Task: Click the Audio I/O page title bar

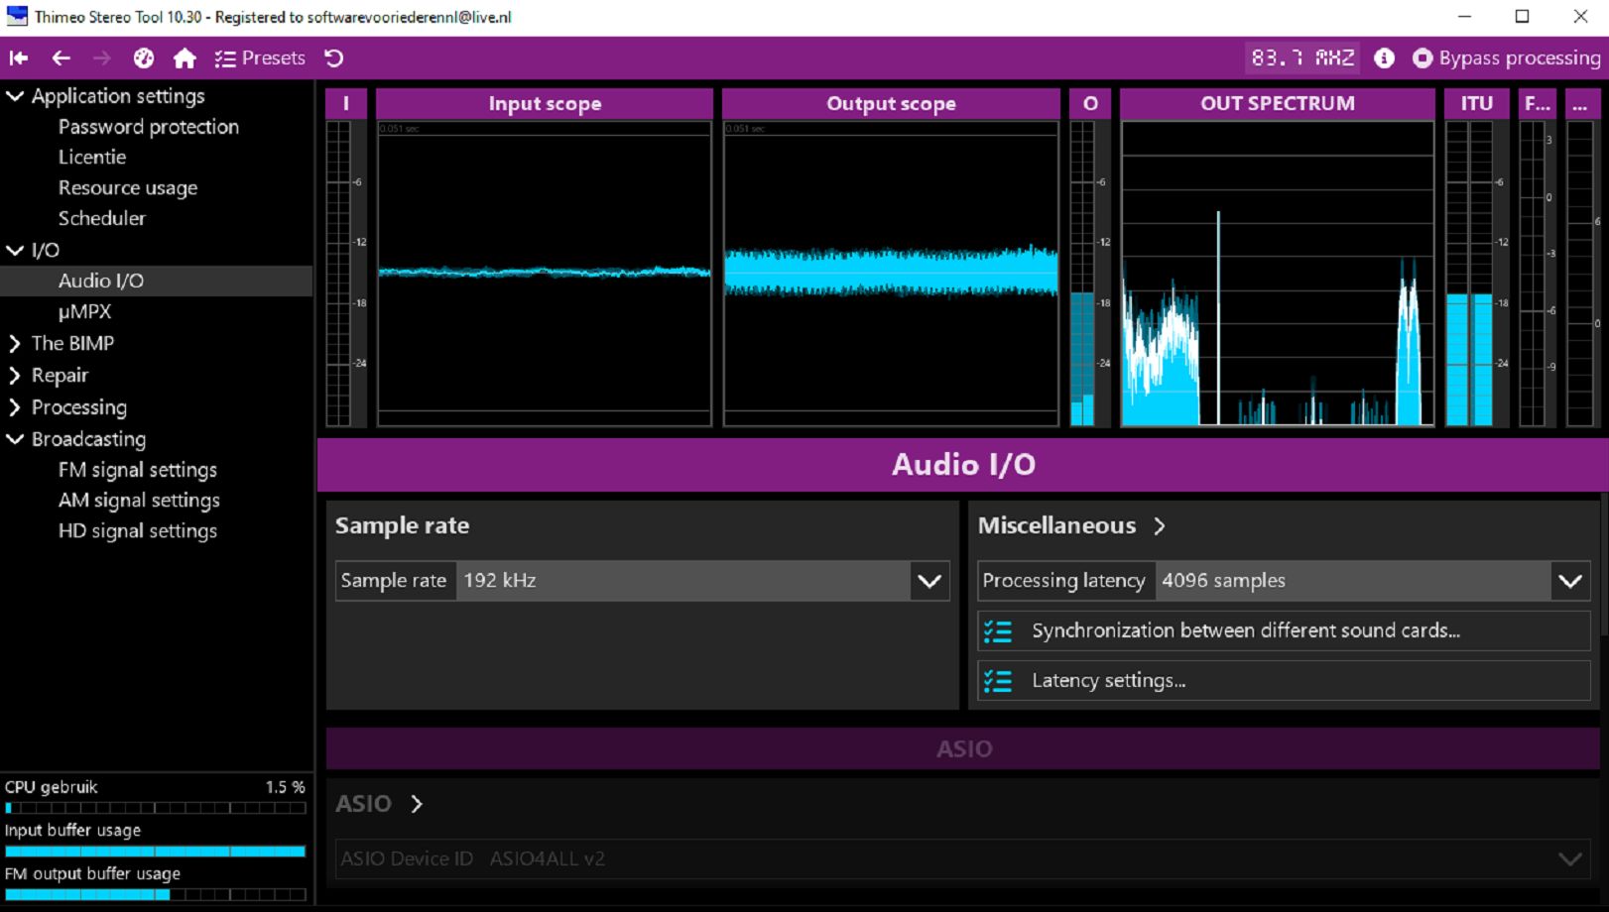Action: click(x=962, y=464)
